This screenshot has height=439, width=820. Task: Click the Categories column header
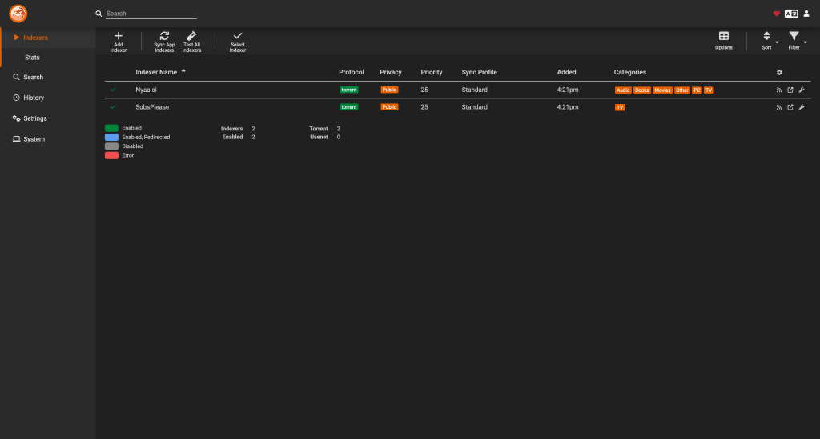click(x=629, y=72)
